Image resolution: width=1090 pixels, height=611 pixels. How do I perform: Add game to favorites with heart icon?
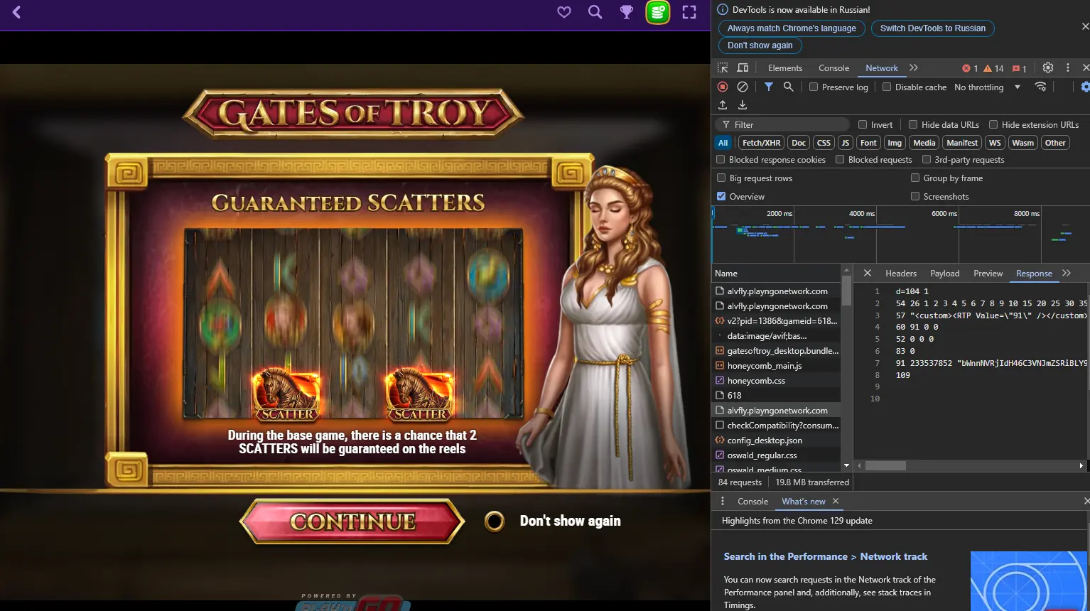(564, 12)
